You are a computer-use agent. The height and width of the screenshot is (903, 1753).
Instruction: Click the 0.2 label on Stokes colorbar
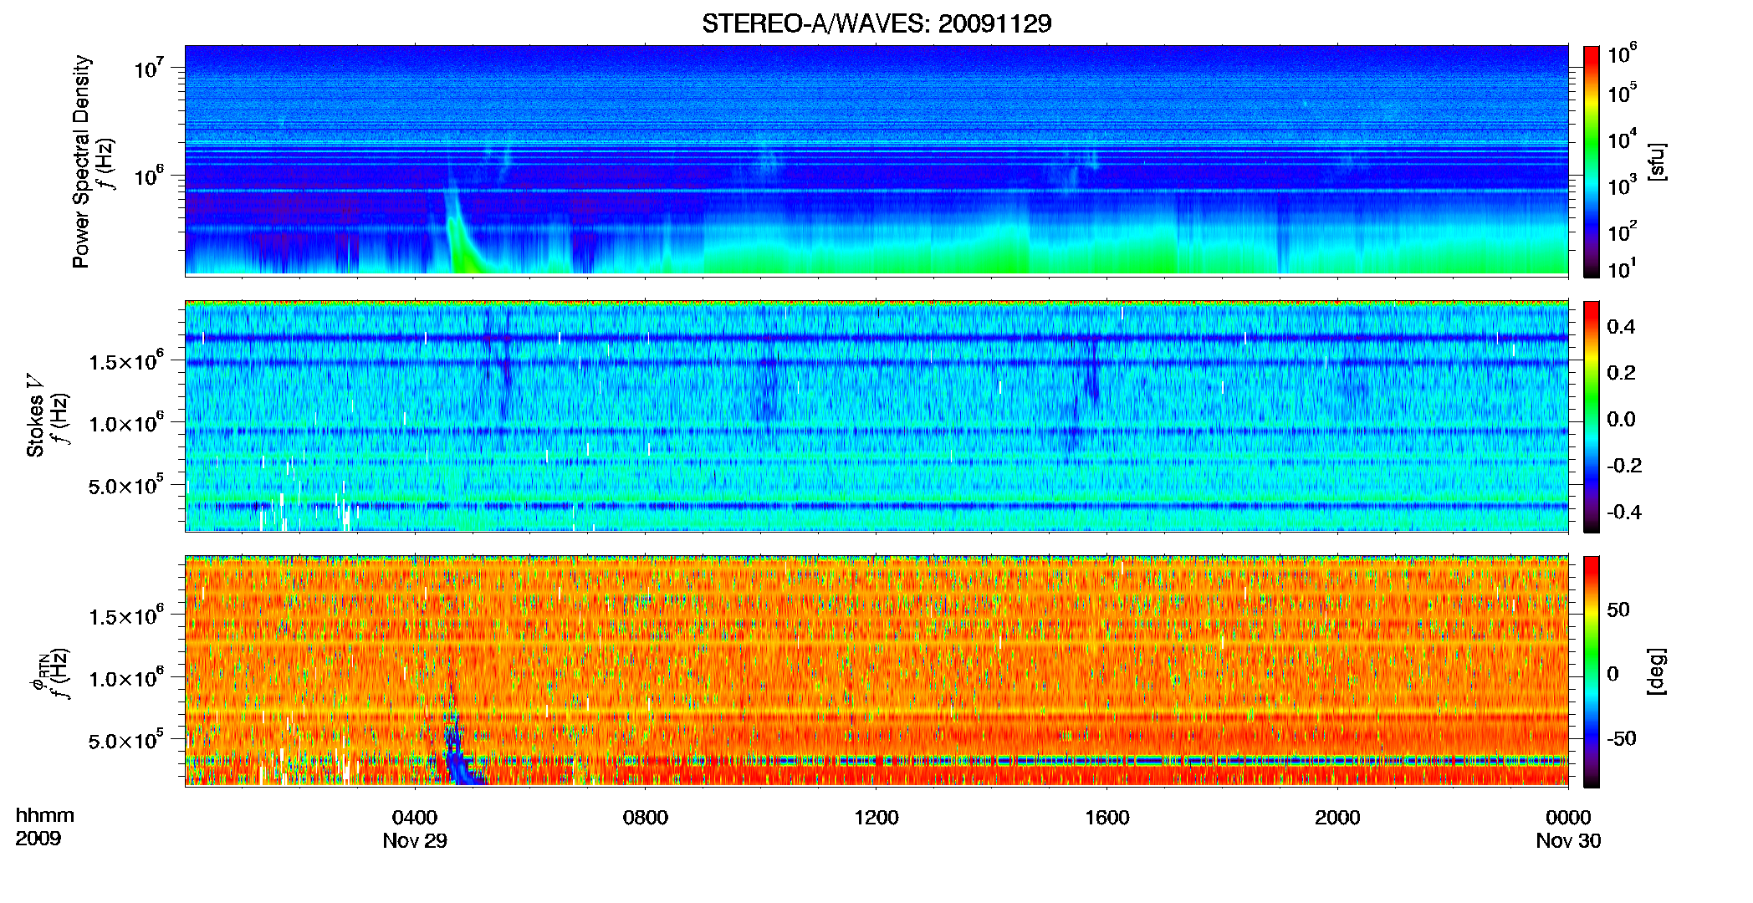click(1621, 372)
